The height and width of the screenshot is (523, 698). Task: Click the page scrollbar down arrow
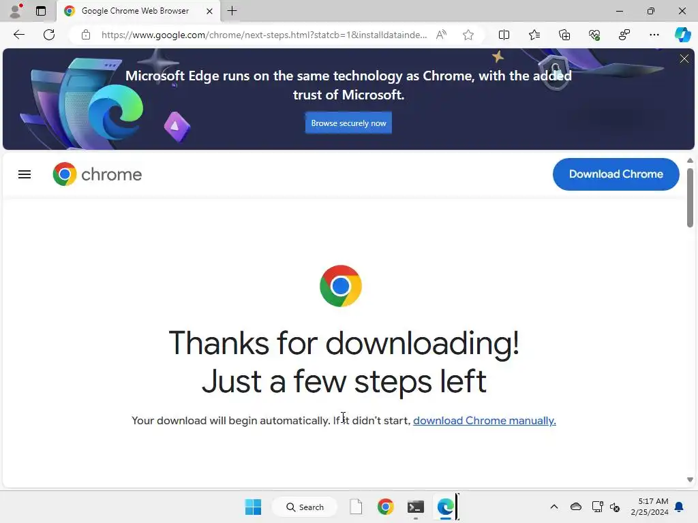pos(690,479)
